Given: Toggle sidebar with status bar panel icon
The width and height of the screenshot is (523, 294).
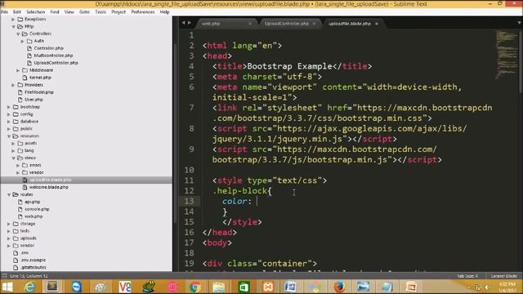Looking at the screenshot, I should point(4,276).
